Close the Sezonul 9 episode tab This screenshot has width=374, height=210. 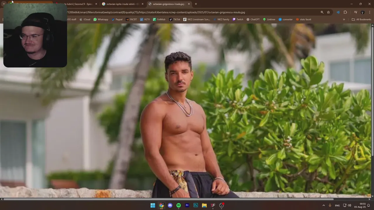pos(96,4)
